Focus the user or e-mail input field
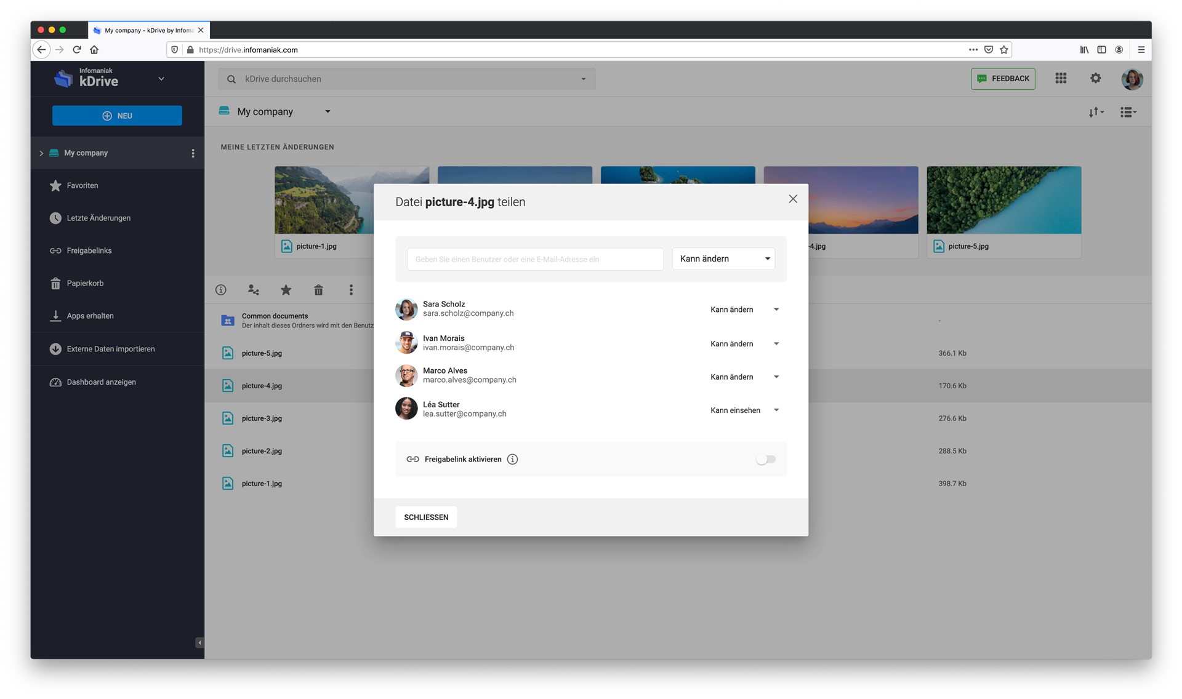Screen dimensions: 1182x699 click(x=535, y=259)
